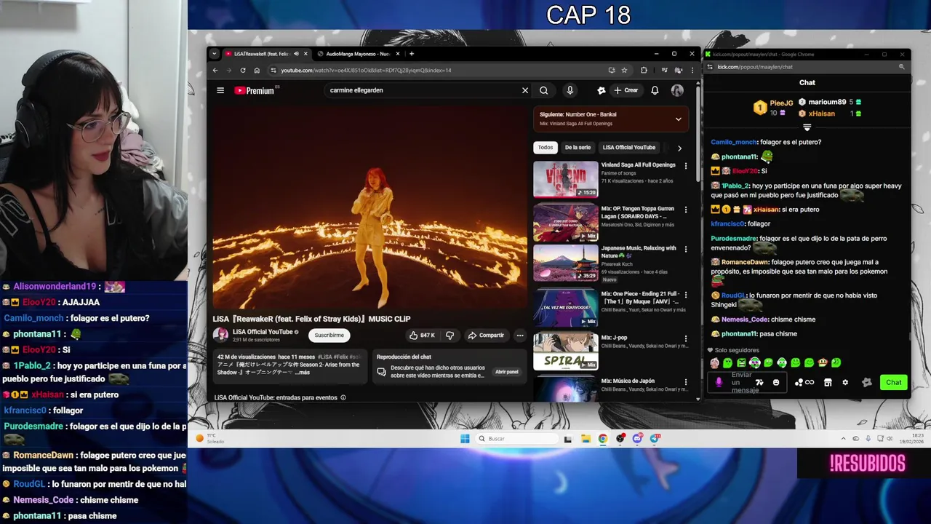
Task: Select the De la serie filter chip
Action: (578, 147)
